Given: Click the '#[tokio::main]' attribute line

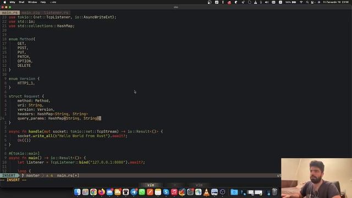Looking at the screenshot, I should coord(24,153).
